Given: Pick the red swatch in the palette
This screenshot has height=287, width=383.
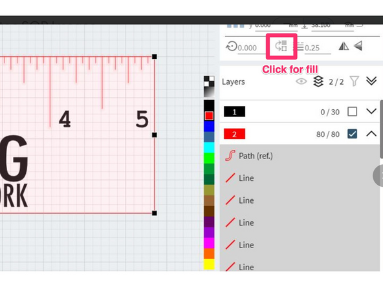Looking at the screenshot, I should pos(209,116).
